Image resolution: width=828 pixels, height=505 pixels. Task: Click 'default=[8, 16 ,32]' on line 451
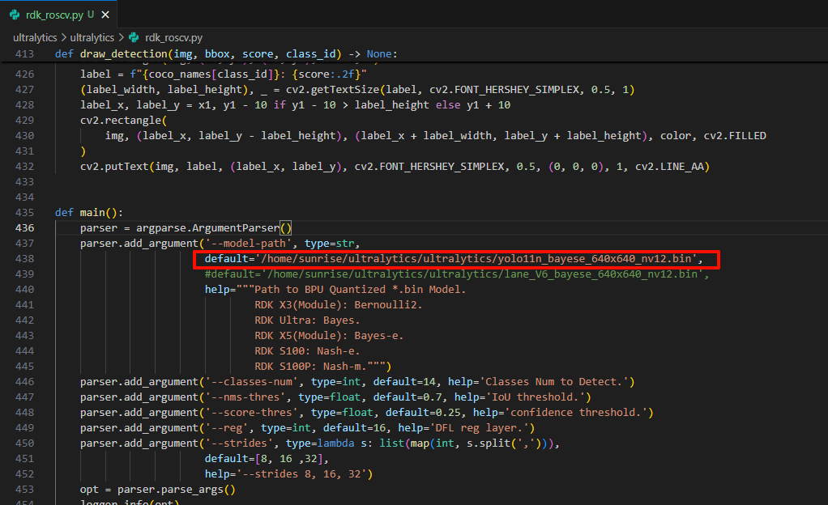coord(264,459)
